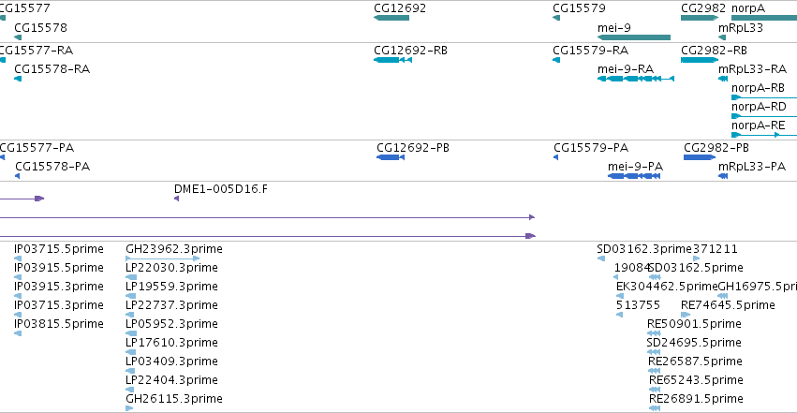Select CG15578-PA protein label
797x413 pixels.
coord(52,167)
